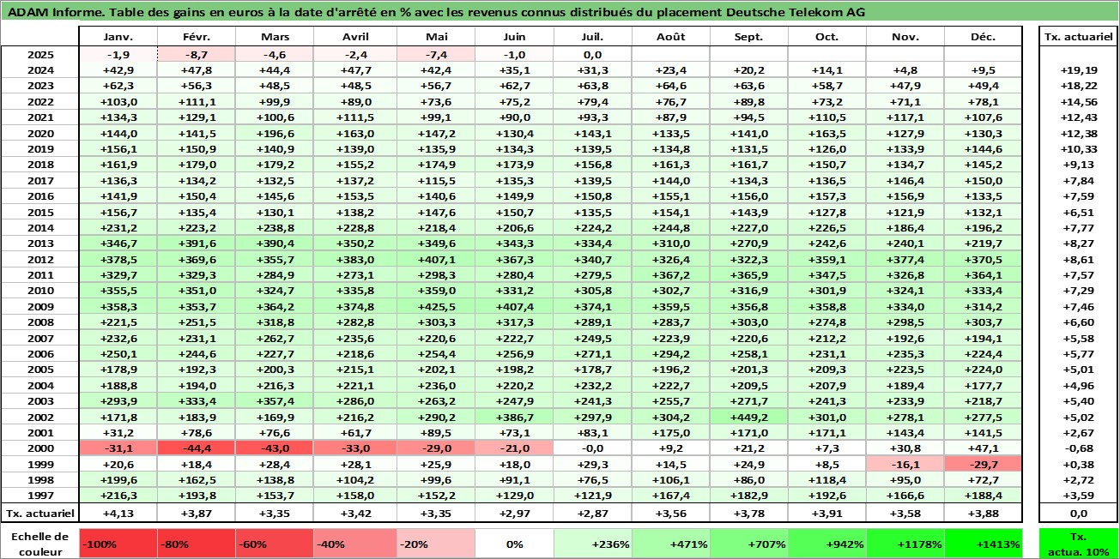Click the Févr. column header
Image resolution: width=1120 pixels, height=559 pixels.
[x=197, y=38]
